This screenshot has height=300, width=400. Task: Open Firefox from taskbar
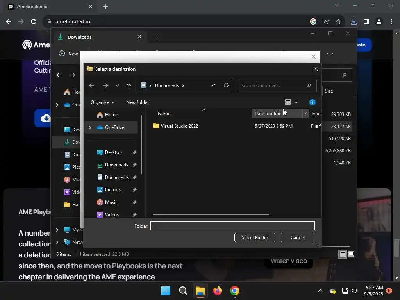click(217, 291)
